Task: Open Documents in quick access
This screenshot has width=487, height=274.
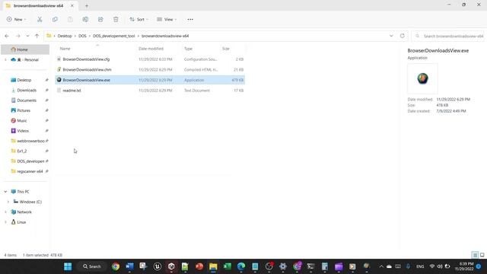Action: tap(27, 100)
